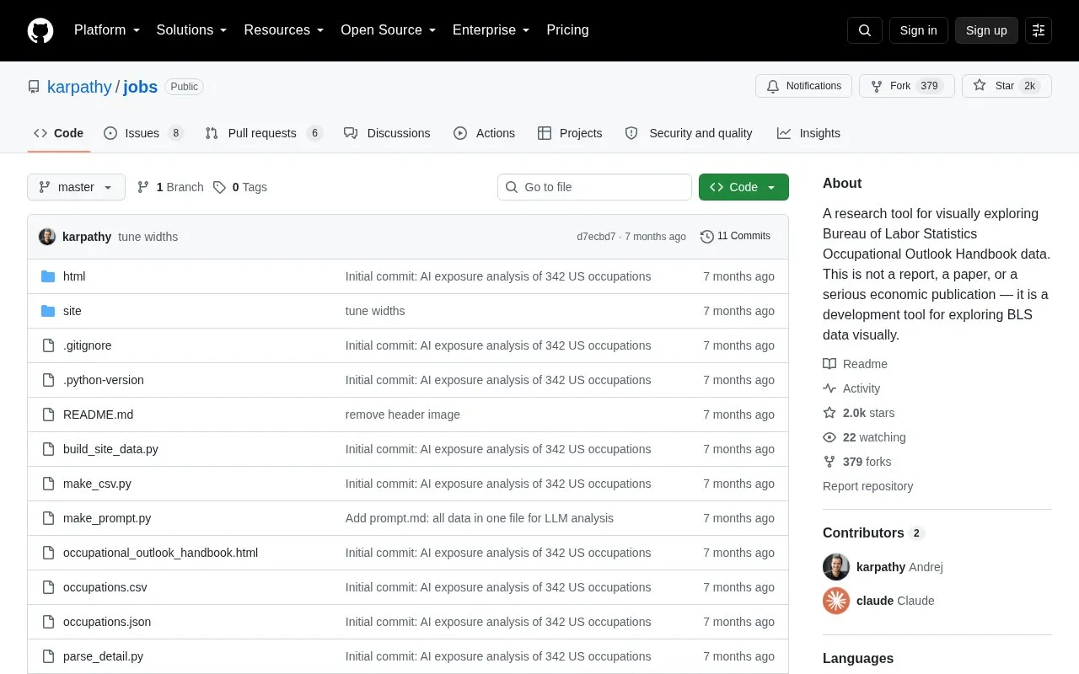The width and height of the screenshot is (1079, 674).
Task: Click the 'tune widths' message in commit bar
Action: pos(148,237)
